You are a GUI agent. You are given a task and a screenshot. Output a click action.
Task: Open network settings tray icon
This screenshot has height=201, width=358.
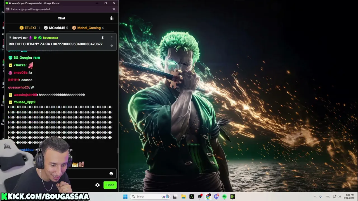click(335, 197)
